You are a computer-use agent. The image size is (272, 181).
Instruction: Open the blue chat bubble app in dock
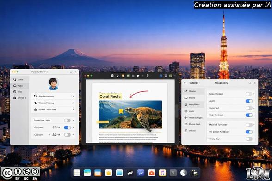(x=119, y=173)
